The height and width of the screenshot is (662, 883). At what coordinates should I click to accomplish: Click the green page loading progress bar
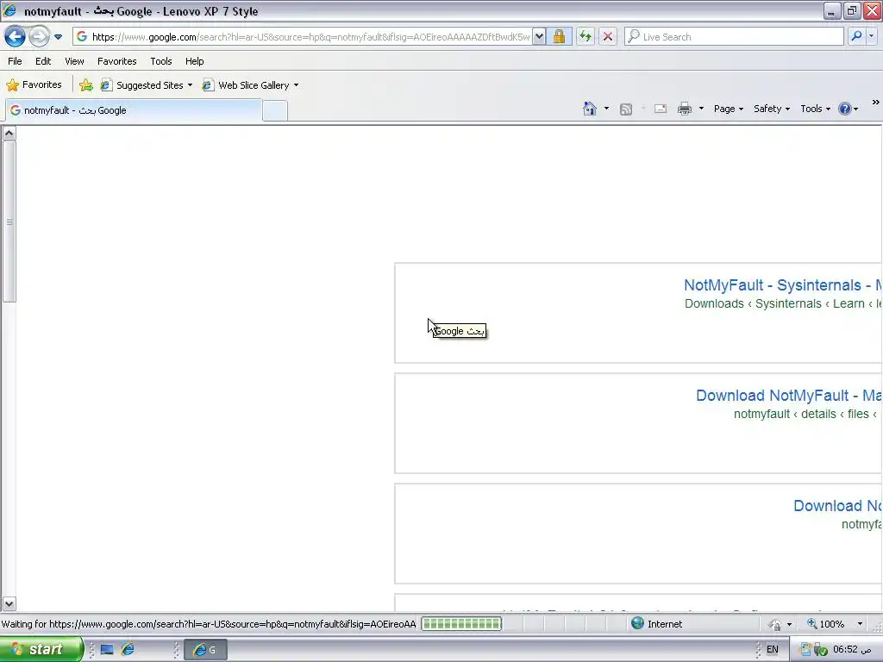pyautogui.click(x=461, y=624)
